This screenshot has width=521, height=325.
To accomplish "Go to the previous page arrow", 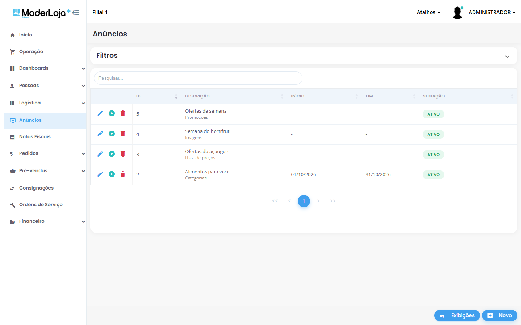I will [289, 201].
